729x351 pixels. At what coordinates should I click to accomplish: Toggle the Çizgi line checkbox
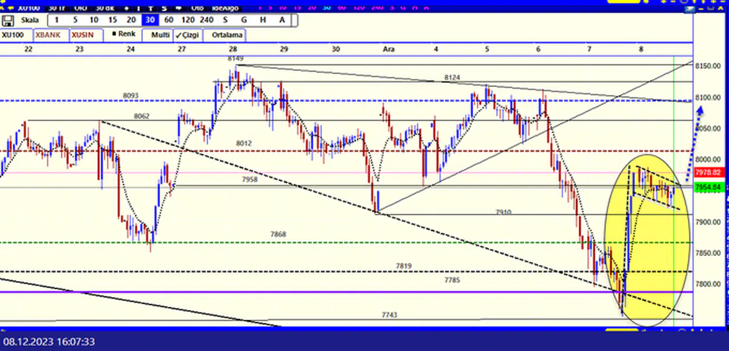pos(188,35)
